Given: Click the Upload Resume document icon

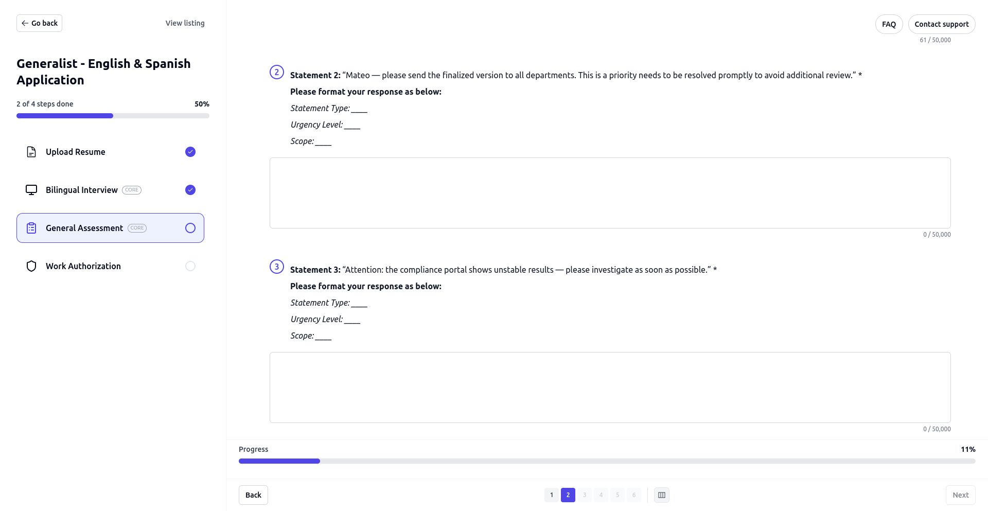Looking at the screenshot, I should (x=31, y=152).
